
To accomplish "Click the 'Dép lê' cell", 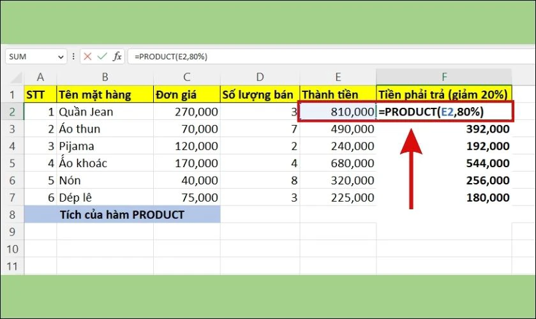I will pyautogui.click(x=105, y=197).
